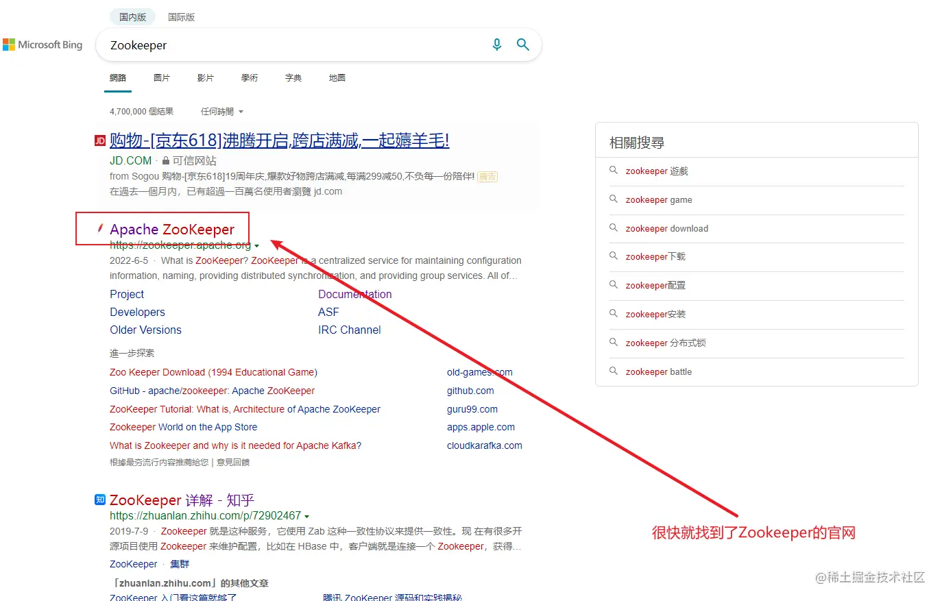942x601 pixels.
Task: Click the apps.apple.com domain link
Action: coord(481,427)
